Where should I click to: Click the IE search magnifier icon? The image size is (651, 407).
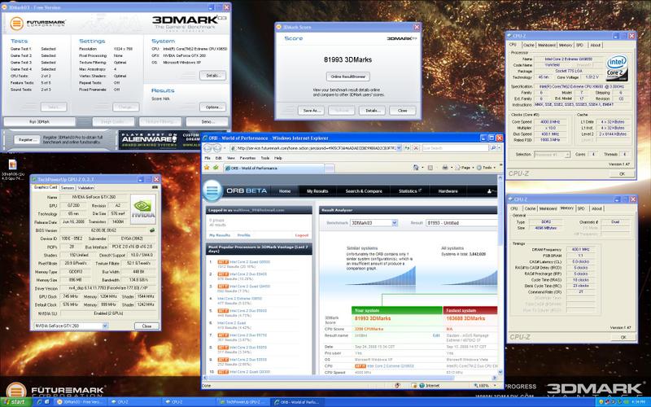coord(493,148)
